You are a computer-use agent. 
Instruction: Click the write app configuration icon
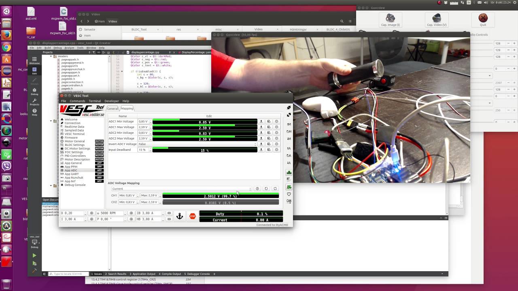coord(289,163)
